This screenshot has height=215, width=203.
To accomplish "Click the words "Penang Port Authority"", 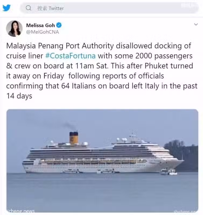I will pyautogui.click(x=76, y=46).
